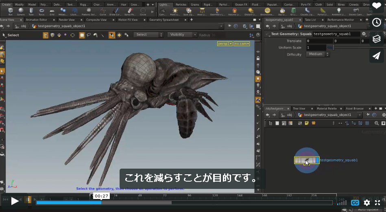The image size is (386, 212).
Task: Open the video settings gear
Action: click(x=367, y=202)
